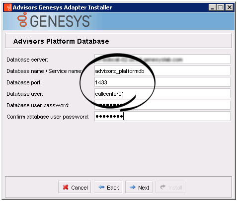Click the Next button

click(139, 187)
